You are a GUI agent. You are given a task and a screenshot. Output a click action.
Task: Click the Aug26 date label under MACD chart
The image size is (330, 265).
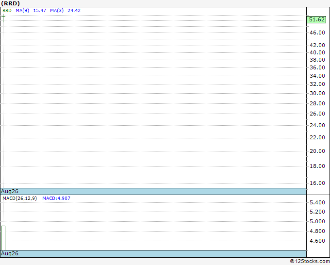coord(10,253)
